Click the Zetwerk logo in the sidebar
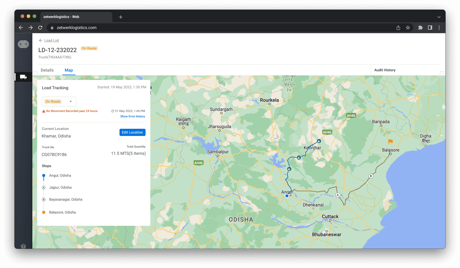 click(23, 44)
